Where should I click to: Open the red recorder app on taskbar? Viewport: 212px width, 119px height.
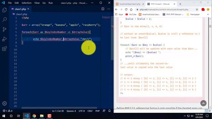tap(49, 116)
